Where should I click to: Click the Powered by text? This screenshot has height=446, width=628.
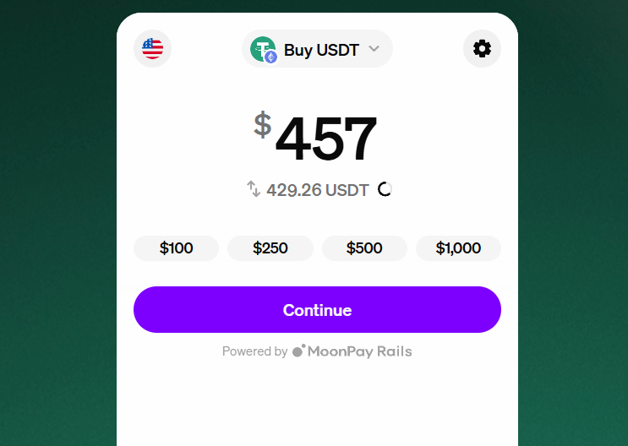pyautogui.click(x=254, y=351)
